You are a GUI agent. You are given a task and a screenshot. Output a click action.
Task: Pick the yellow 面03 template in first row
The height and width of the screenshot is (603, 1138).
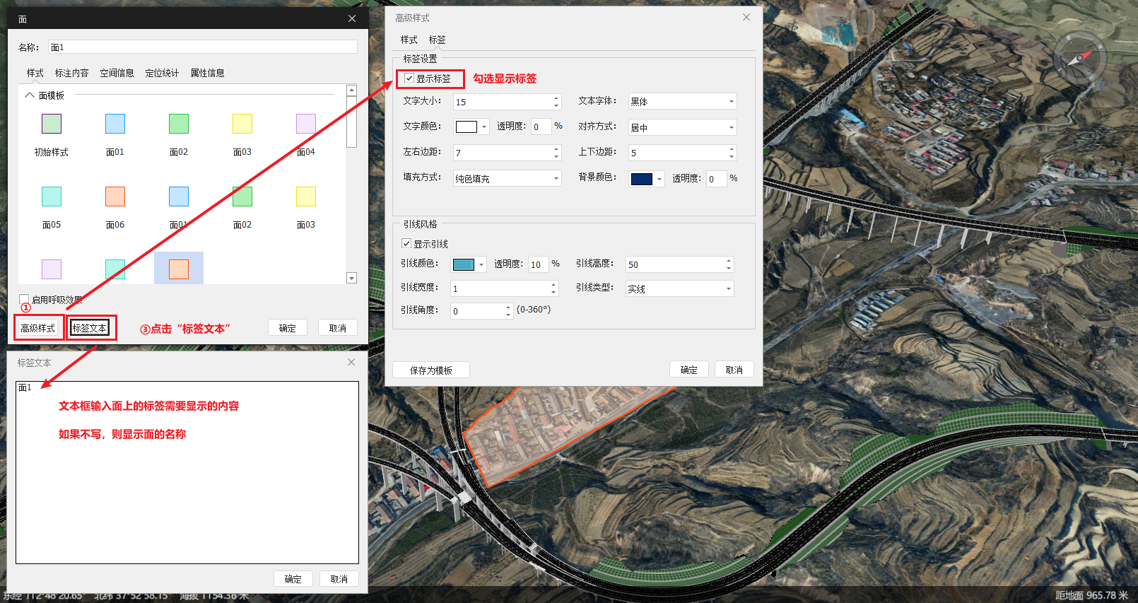(x=242, y=124)
